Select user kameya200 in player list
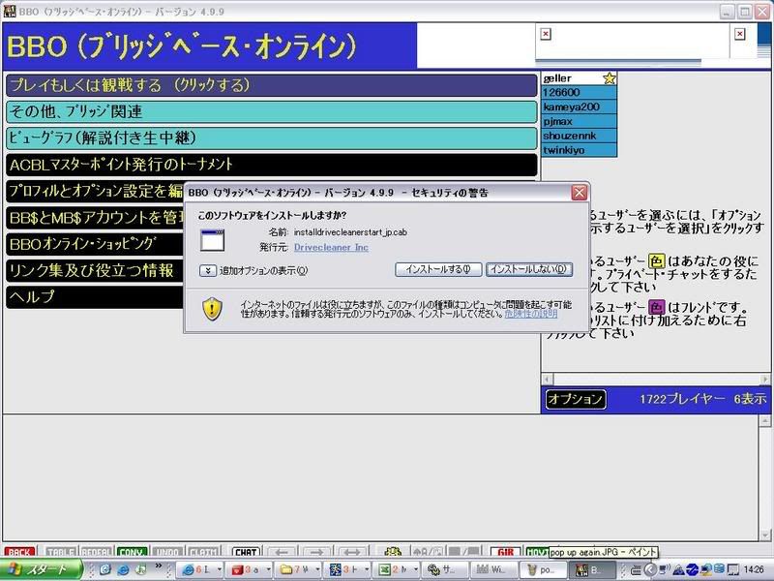 tap(579, 107)
